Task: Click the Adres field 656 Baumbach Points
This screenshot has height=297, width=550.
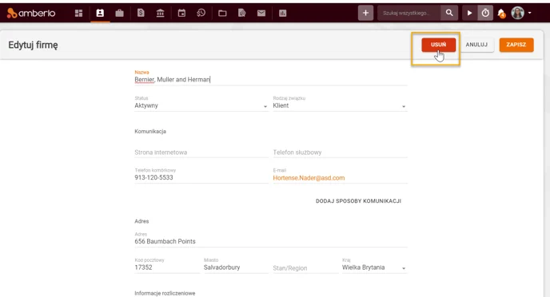Action: [271, 241]
